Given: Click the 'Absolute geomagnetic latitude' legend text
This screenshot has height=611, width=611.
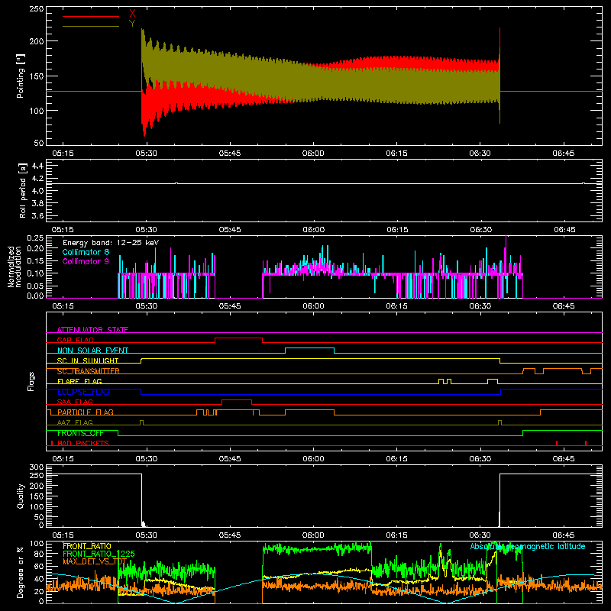Looking at the screenshot, I should (x=528, y=546).
